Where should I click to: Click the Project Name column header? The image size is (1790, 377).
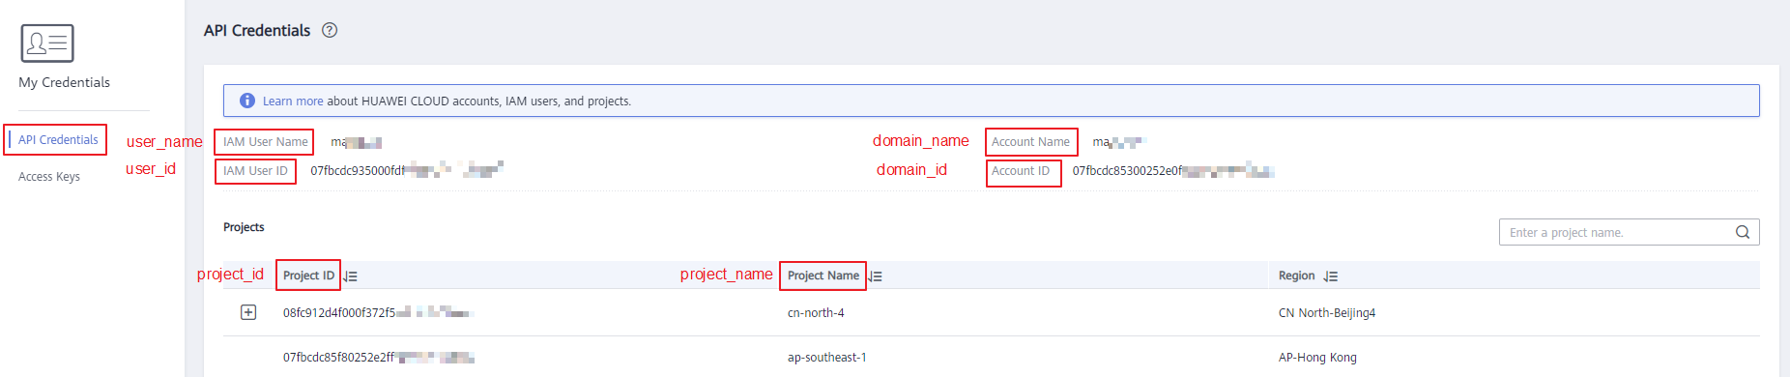(823, 275)
